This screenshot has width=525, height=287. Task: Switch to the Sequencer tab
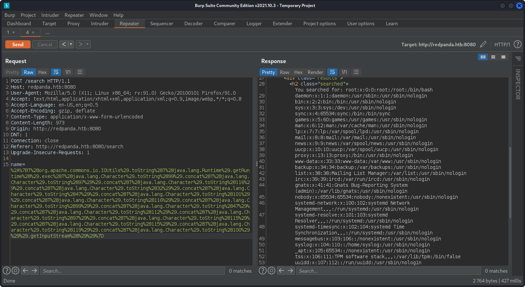(x=162, y=23)
